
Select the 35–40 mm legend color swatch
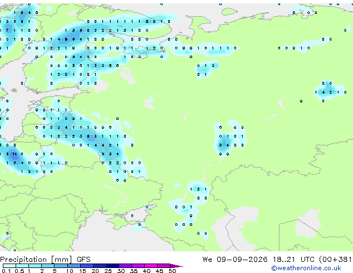pyautogui.click(x=138, y=266)
